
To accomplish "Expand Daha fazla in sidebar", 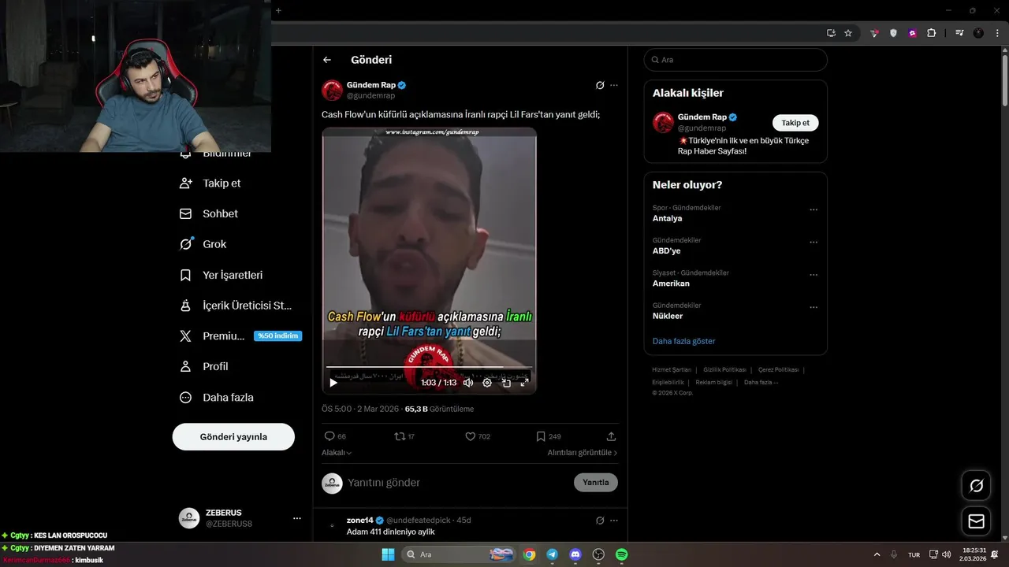I will pyautogui.click(x=217, y=398).
